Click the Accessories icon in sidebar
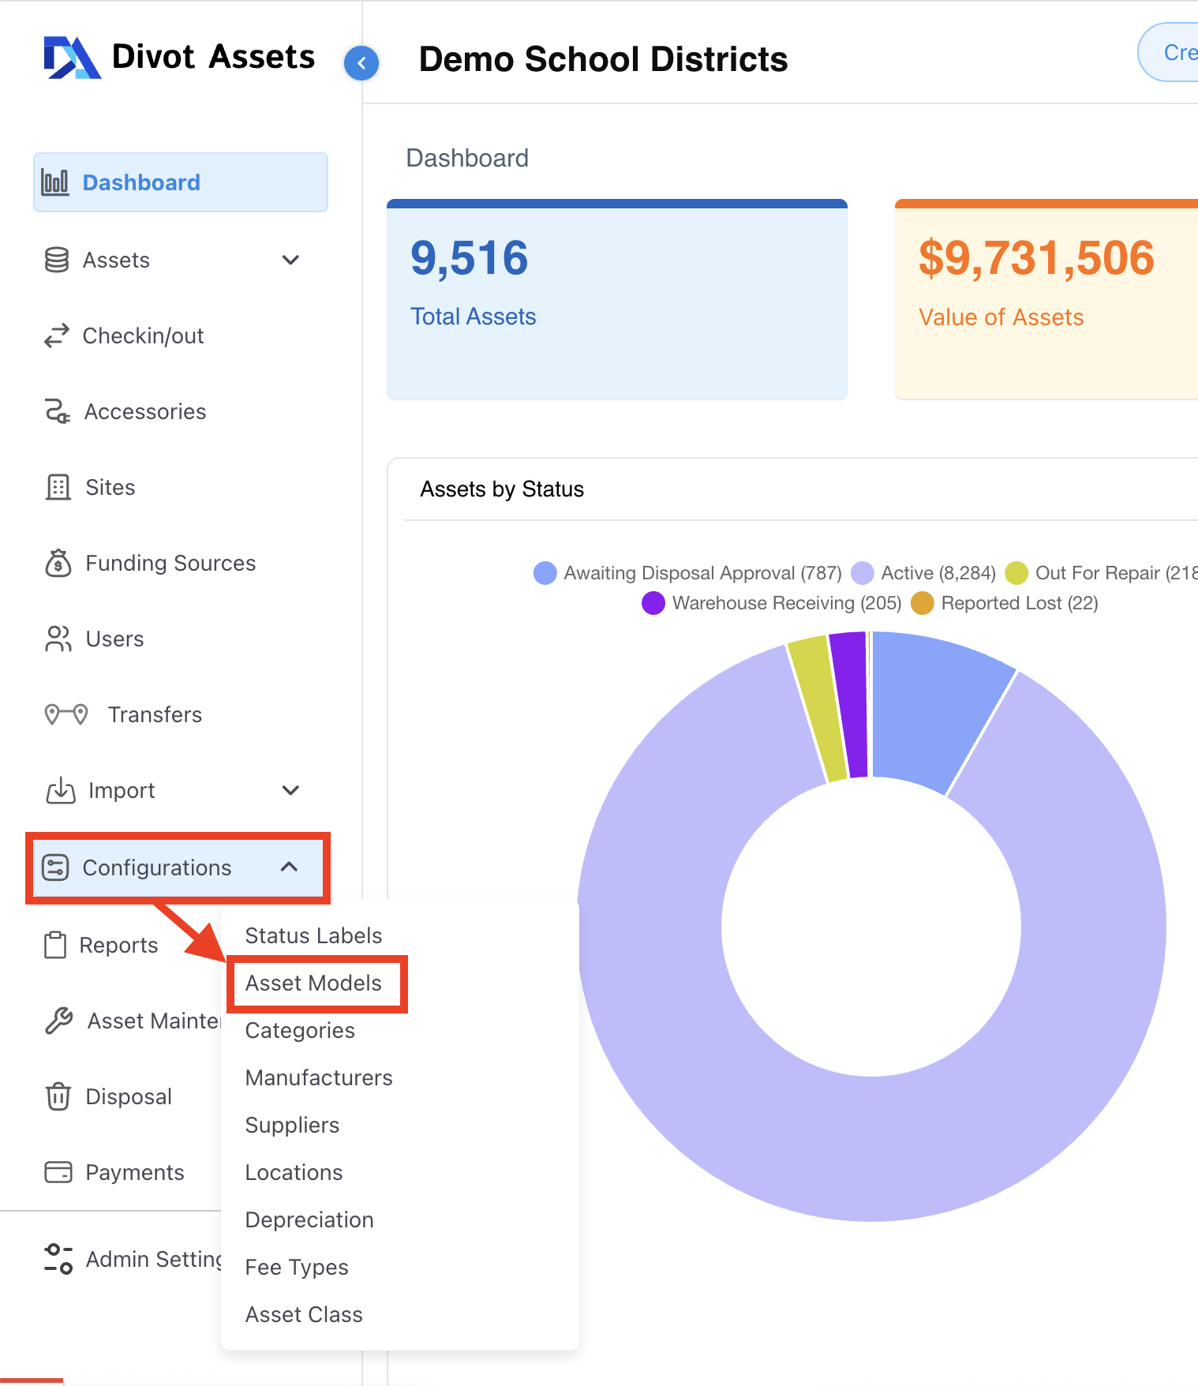1198x1386 pixels. pyautogui.click(x=57, y=412)
